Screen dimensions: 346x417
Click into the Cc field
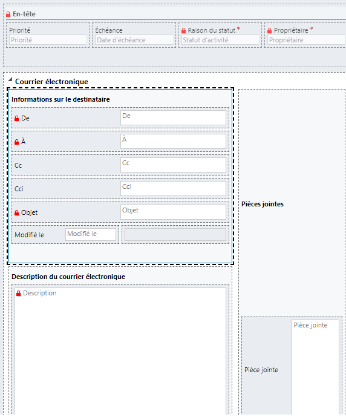(x=173, y=165)
